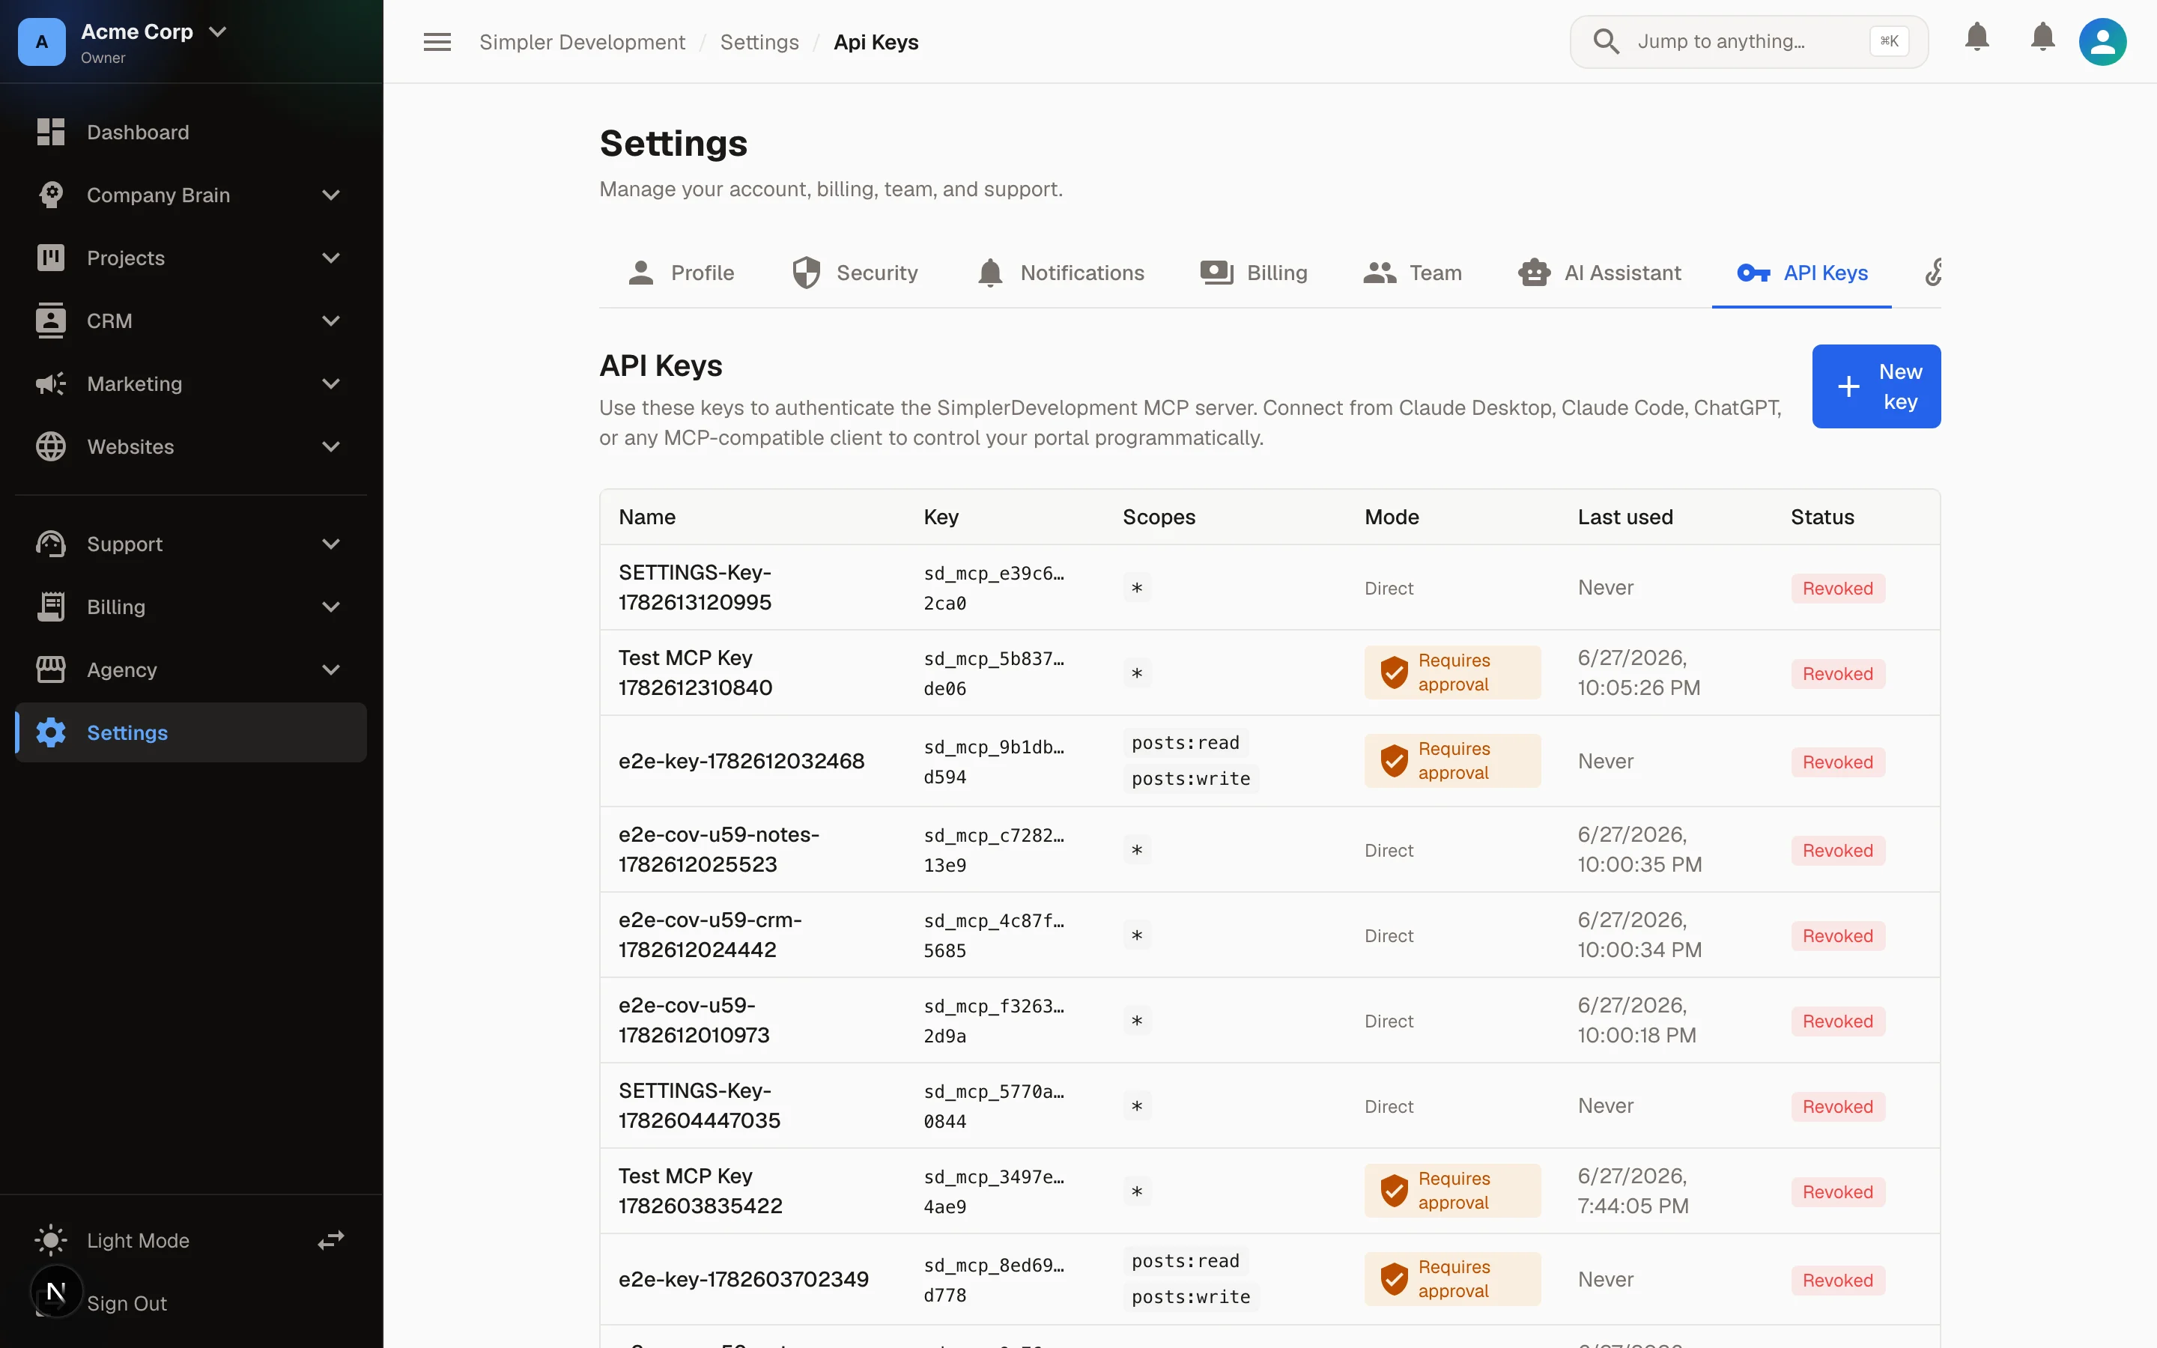Select the API Keys tab
Image resolution: width=2157 pixels, height=1348 pixels.
pos(1801,273)
